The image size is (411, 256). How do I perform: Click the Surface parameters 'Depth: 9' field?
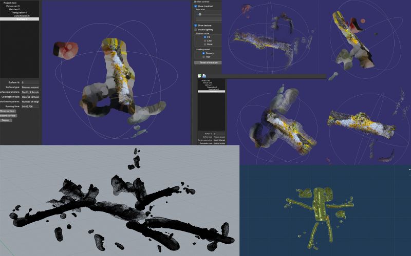30,92
